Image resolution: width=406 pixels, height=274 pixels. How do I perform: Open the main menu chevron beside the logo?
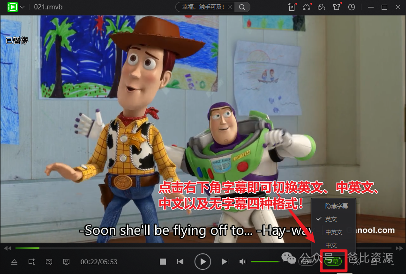pos(23,7)
